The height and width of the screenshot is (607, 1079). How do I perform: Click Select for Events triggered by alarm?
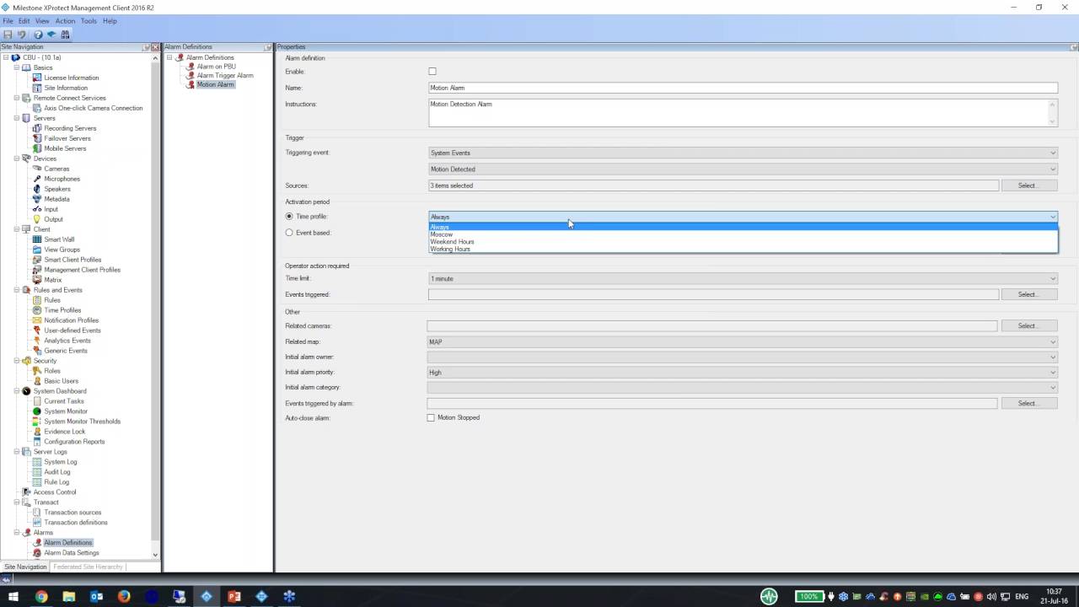[x=1028, y=404]
